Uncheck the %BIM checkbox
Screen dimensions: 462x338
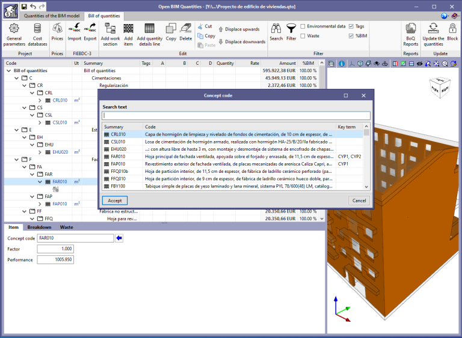[x=351, y=36]
